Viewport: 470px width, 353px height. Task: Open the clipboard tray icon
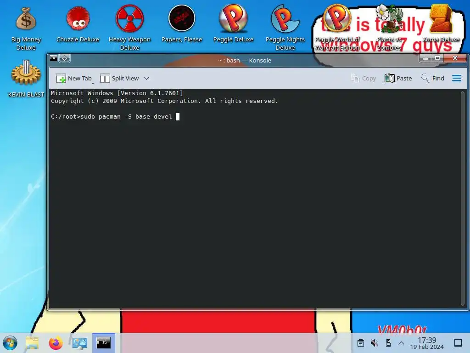point(361,343)
